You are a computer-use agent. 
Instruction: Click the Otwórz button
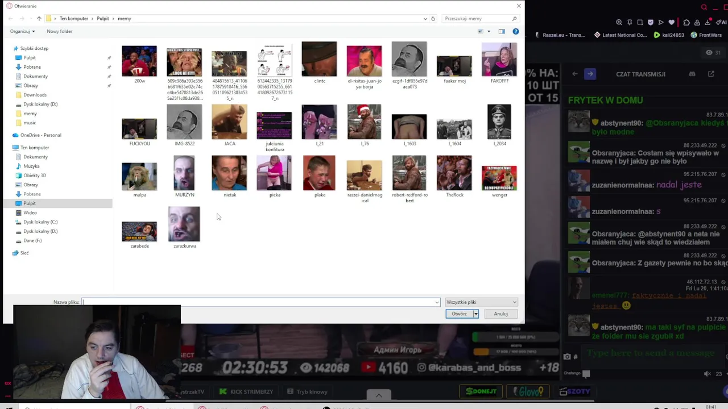(x=459, y=314)
